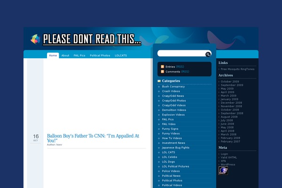Open the October 2009 archive
The height and width of the screenshot is (188, 282).
pyautogui.click(x=230, y=81)
